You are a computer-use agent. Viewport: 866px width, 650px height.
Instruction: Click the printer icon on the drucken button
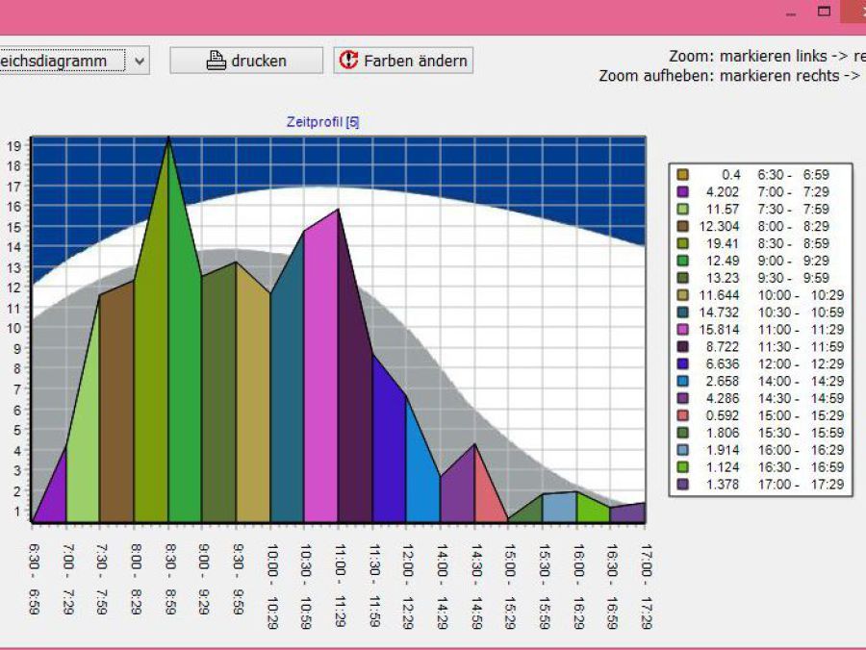(216, 61)
